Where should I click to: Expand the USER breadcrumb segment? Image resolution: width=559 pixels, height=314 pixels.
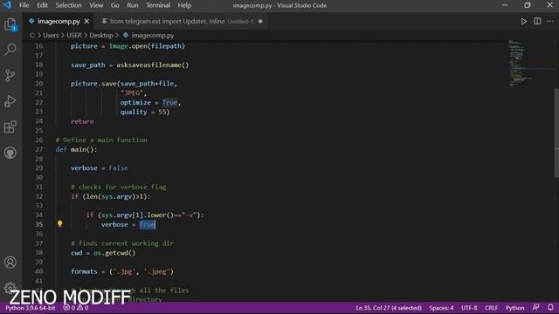point(74,35)
